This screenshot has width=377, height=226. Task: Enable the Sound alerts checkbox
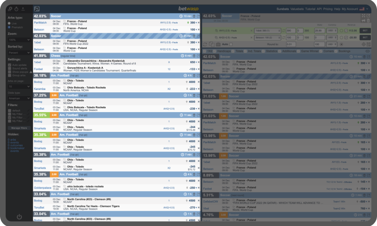point(9,68)
